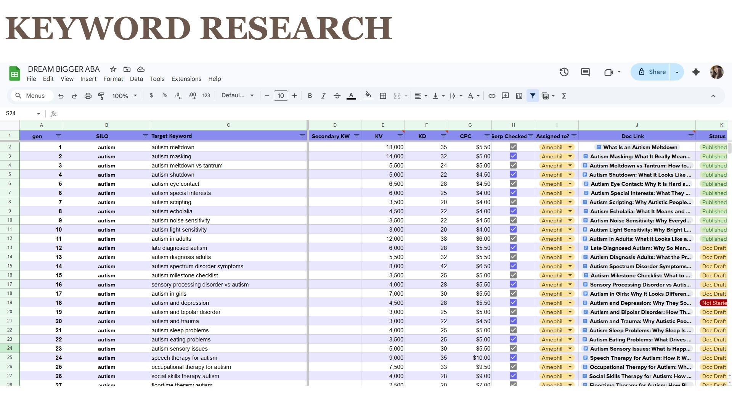Open the What Is an Autism Meltdown doc link

(x=640, y=147)
